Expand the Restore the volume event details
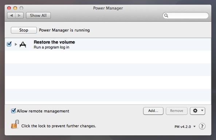 (16, 44)
